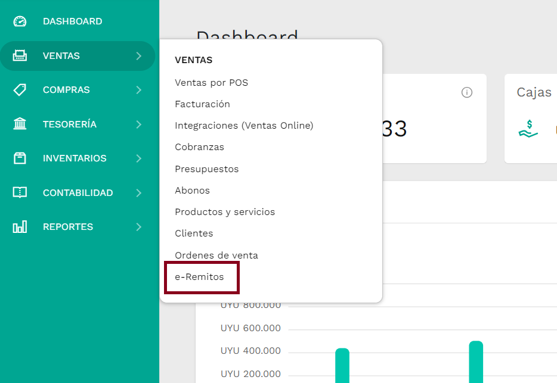Click the shorter teal chart bar
Image resolution: width=557 pixels, height=383 pixels.
coord(342,366)
